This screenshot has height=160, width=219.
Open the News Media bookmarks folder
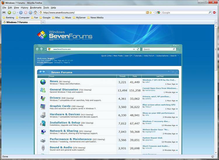pos(95,17)
